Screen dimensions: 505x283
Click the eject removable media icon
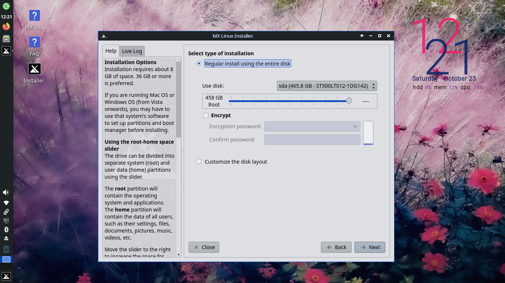[x=6, y=238]
